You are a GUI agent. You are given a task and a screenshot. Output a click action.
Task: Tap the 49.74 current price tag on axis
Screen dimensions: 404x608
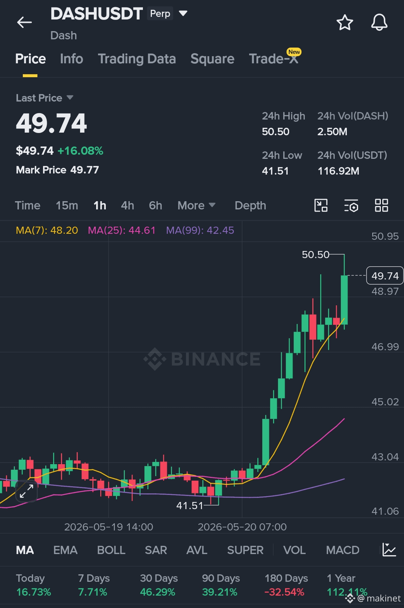(385, 276)
